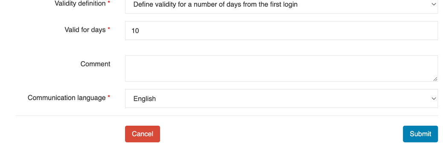Viewport: 443px width, 153px height.
Task: Click the Communication language label
Action: click(67, 98)
